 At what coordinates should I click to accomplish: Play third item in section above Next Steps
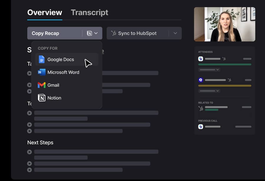(x=29, y=131)
